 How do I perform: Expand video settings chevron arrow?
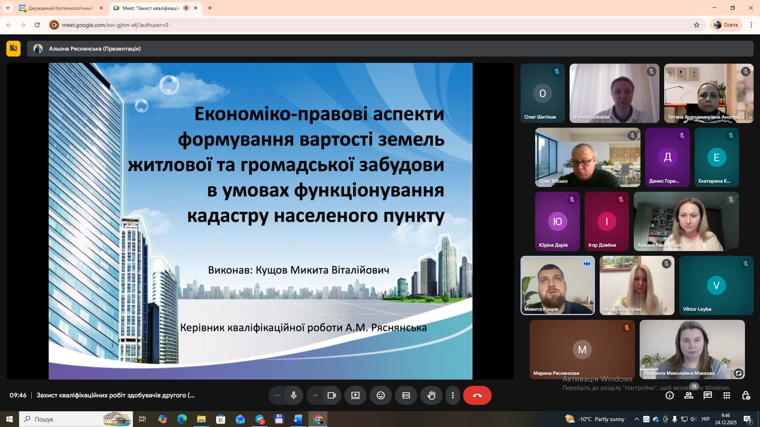(315, 395)
